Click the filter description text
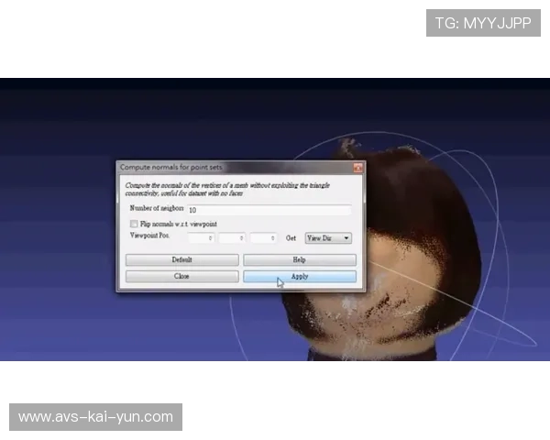550x440 pixels. coord(229,189)
